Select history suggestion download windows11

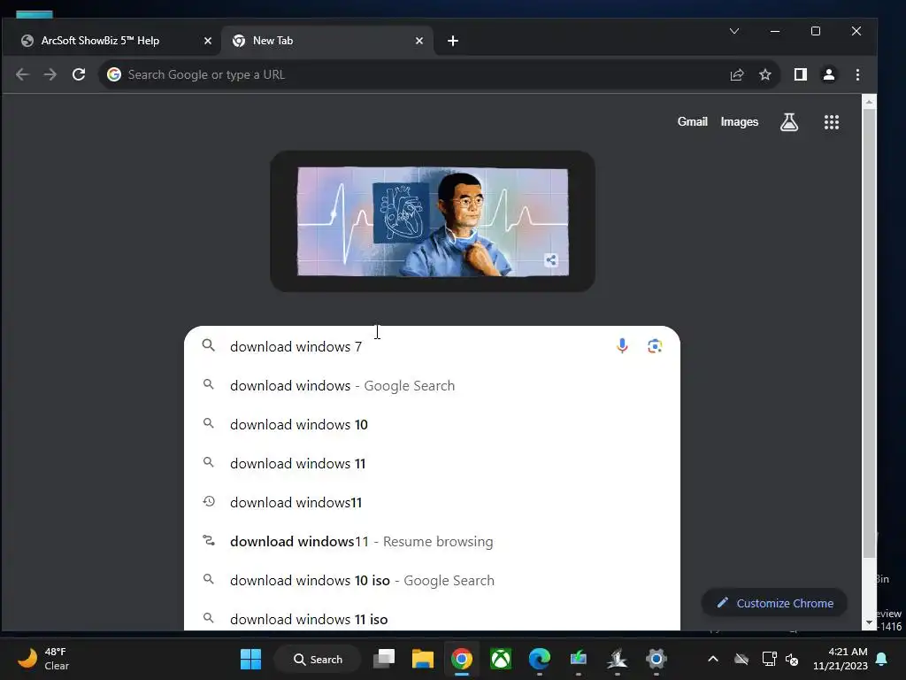click(x=432, y=503)
